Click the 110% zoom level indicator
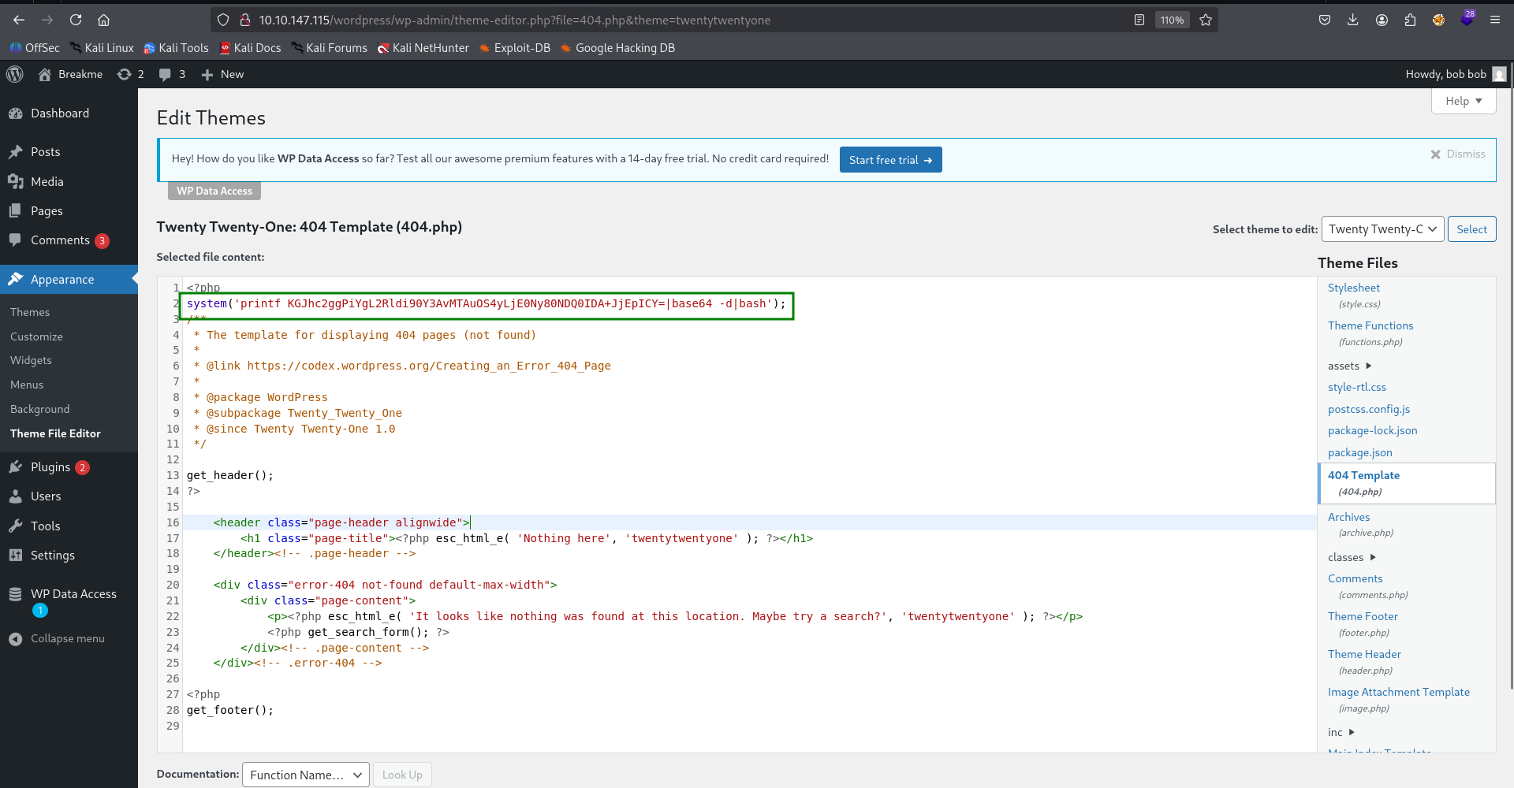 pyautogui.click(x=1172, y=20)
